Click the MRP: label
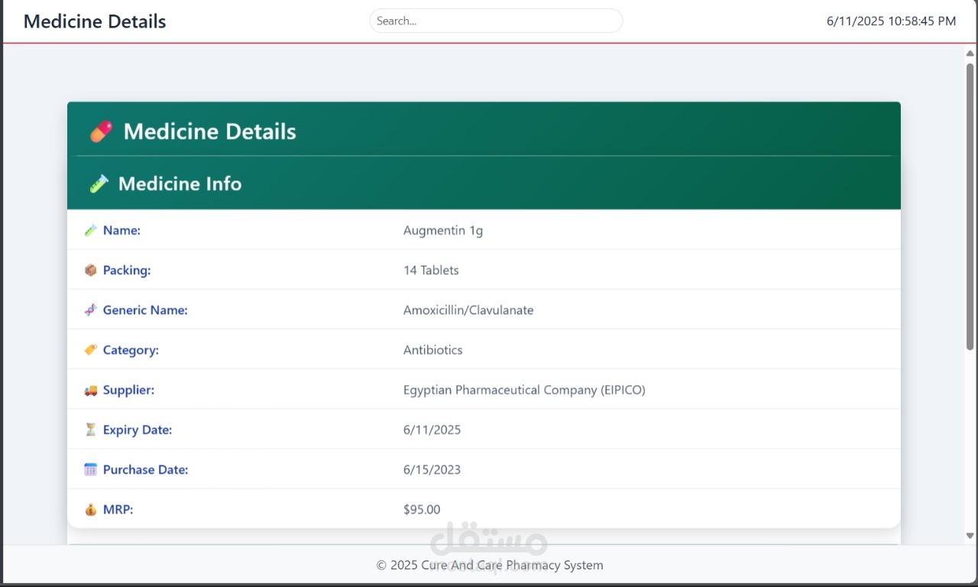The height and width of the screenshot is (587, 978). [x=118, y=509]
